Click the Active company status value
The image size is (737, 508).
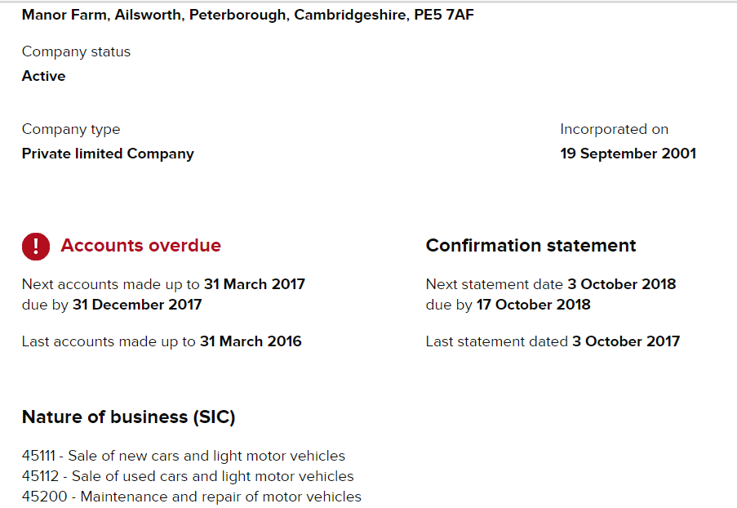pos(44,76)
